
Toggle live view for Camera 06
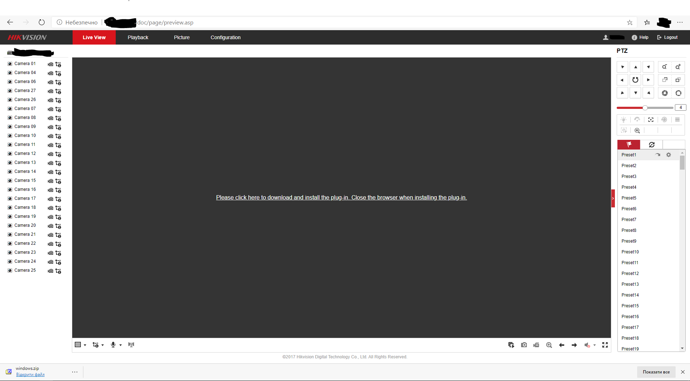point(10,82)
